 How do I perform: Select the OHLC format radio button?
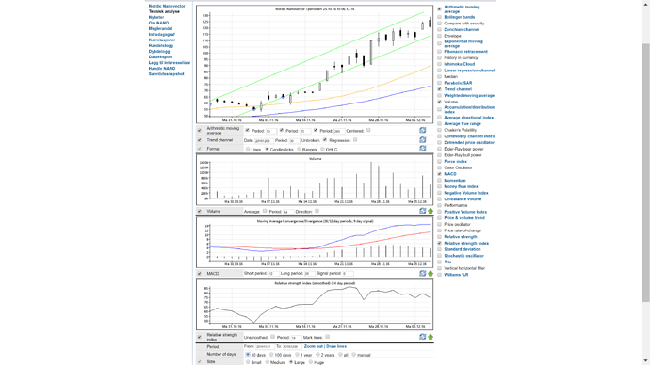[x=322, y=149]
